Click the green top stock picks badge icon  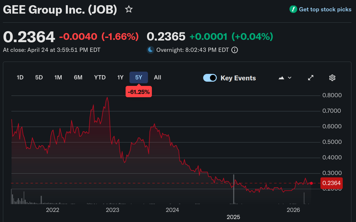[x=293, y=9]
